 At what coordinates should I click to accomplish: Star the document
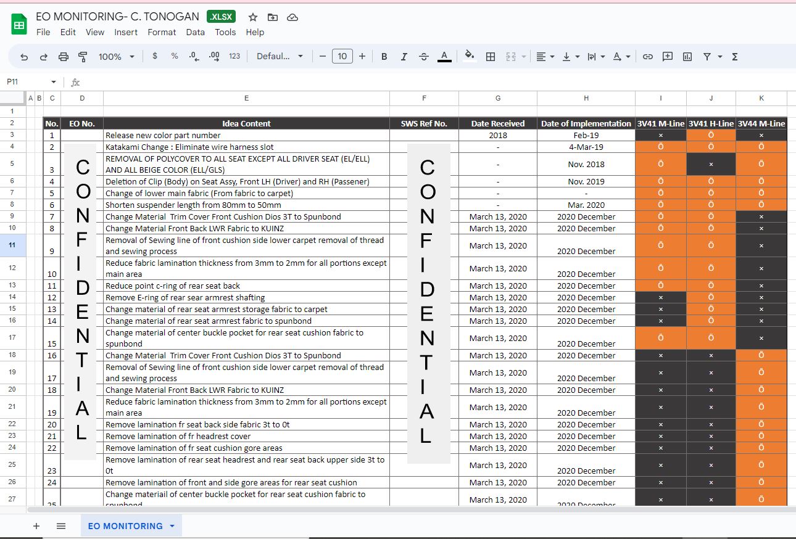coord(253,17)
